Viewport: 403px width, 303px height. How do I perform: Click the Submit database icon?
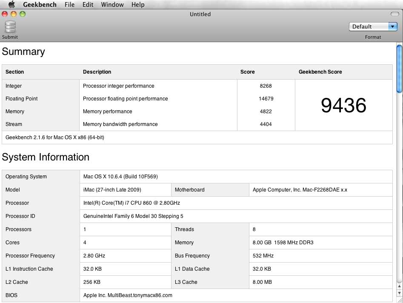[10, 27]
